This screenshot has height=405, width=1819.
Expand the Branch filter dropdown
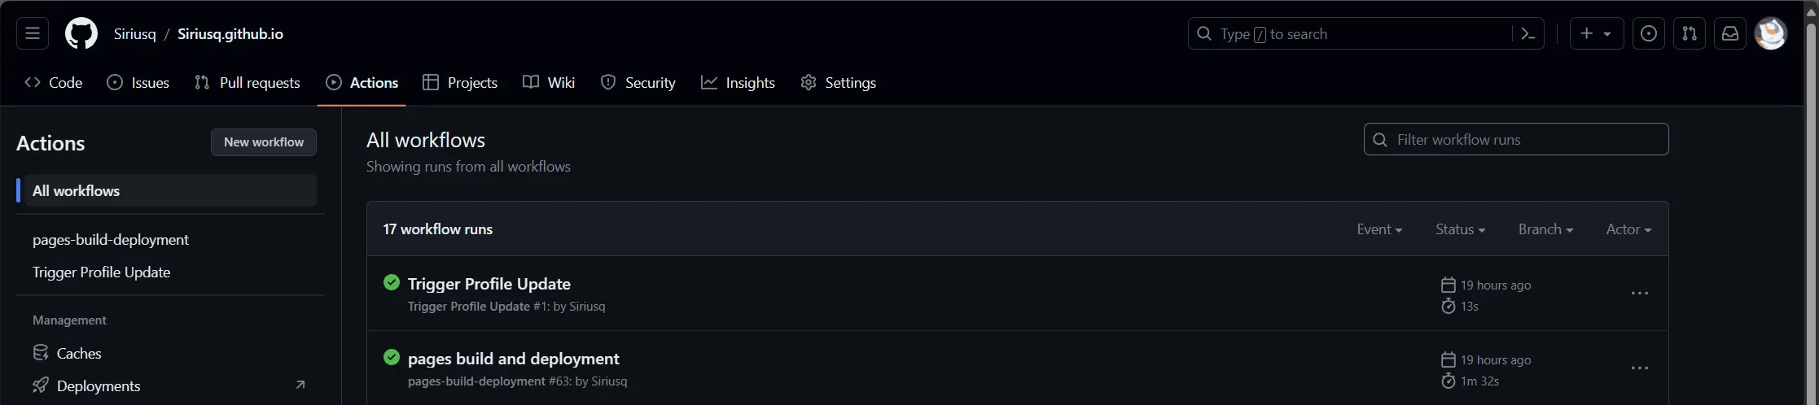[x=1545, y=229]
